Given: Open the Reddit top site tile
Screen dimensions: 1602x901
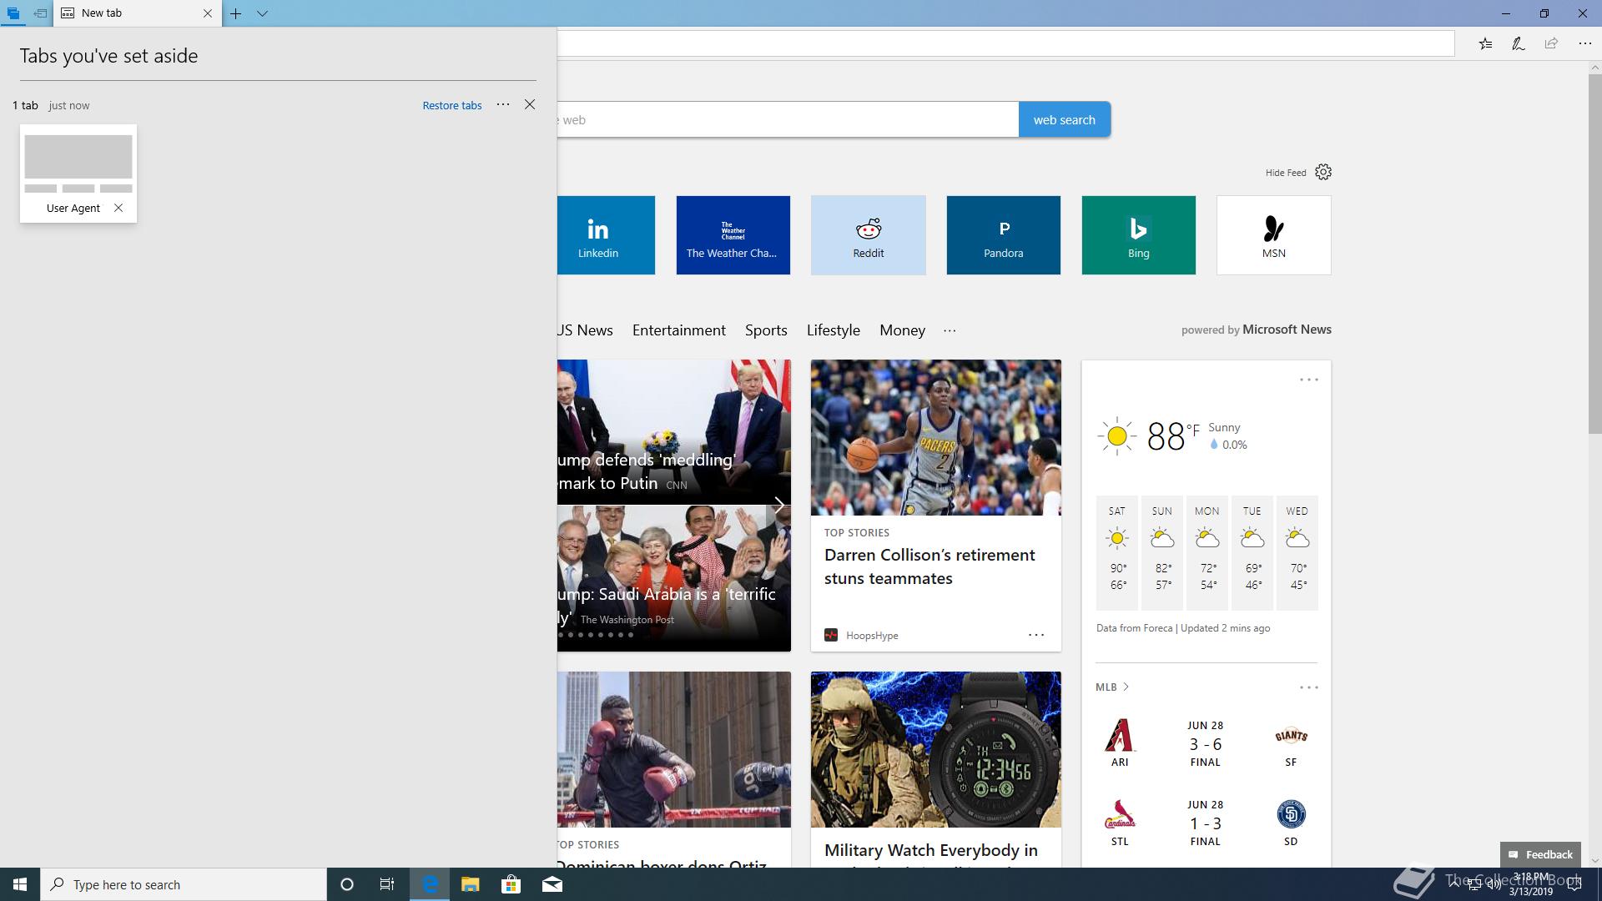Looking at the screenshot, I should 868,235.
